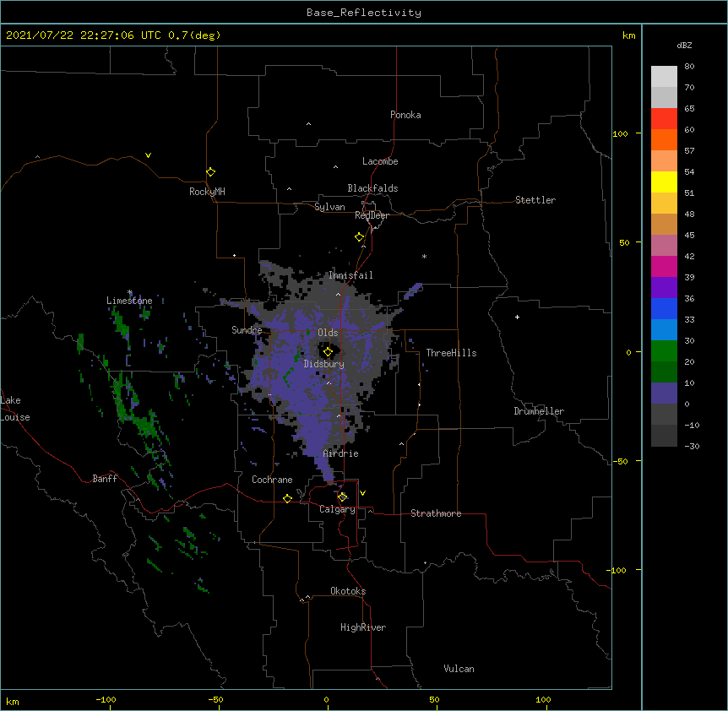The height and width of the screenshot is (711, 728).
Task: Click the dBZ legend heading
Action: point(684,45)
